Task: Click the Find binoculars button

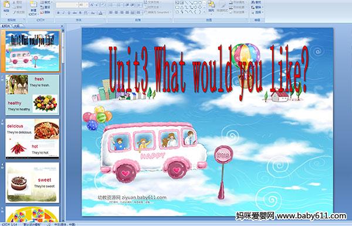Action: (x=257, y=2)
